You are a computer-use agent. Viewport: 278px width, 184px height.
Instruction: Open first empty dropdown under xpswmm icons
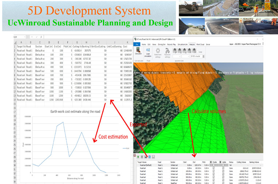click(x=177, y=56)
